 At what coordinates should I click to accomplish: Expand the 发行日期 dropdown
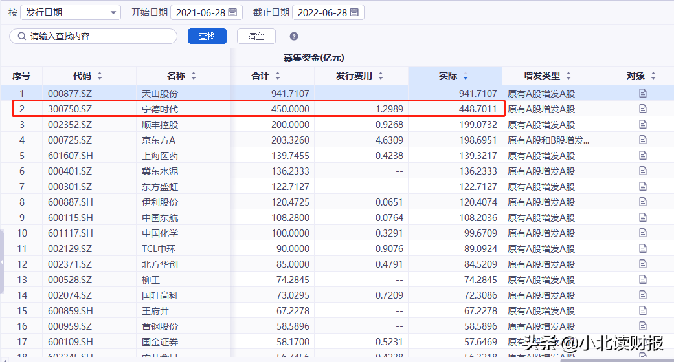[113, 13]
